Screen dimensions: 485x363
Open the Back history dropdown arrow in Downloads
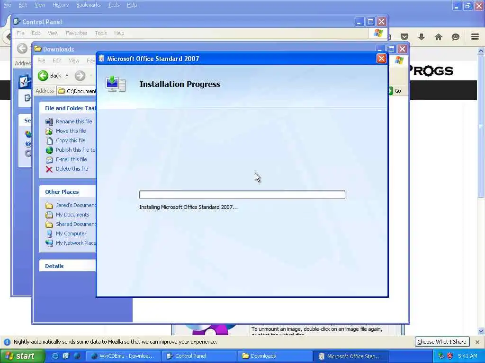click(67, 76)
